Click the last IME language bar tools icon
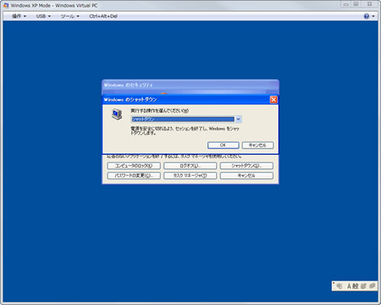Image resolution: width=381 pixels, height=305 pixels. (x=372, y=286)
